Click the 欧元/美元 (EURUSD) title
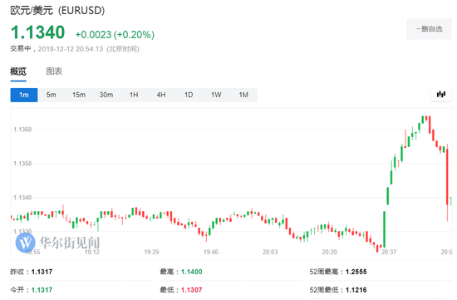 pyautogui.click(x=57, y=11)
